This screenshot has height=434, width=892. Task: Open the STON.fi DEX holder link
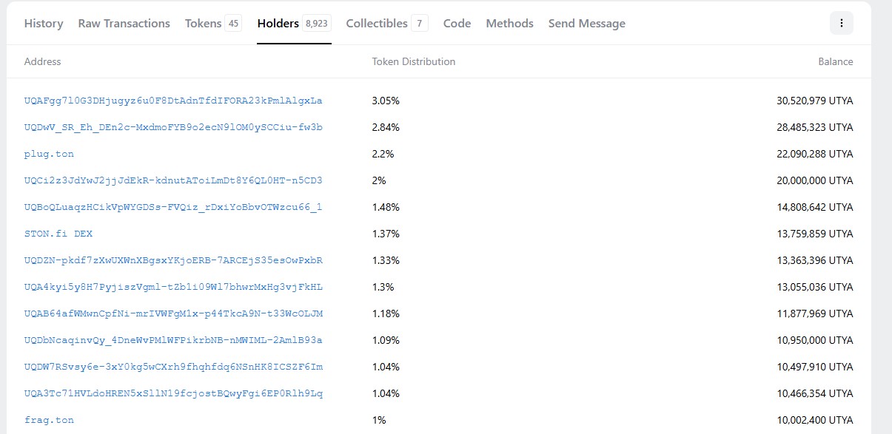58,234
